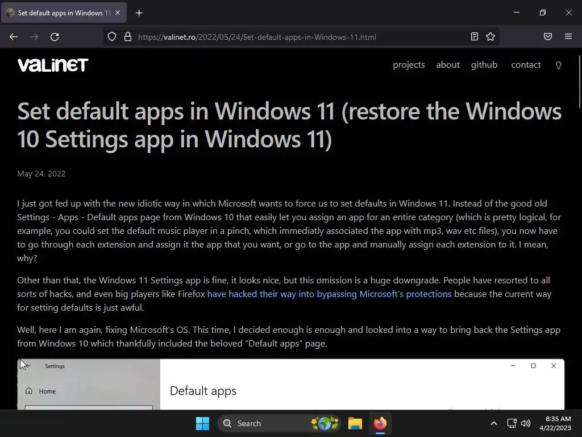Click the taskbar Search box
The width and height of the screenshot is (582, 437).
[x=279, y=423]
